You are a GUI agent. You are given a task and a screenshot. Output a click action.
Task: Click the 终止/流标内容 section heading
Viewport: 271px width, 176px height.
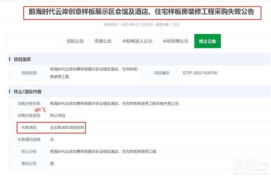[x=27, y=92]
